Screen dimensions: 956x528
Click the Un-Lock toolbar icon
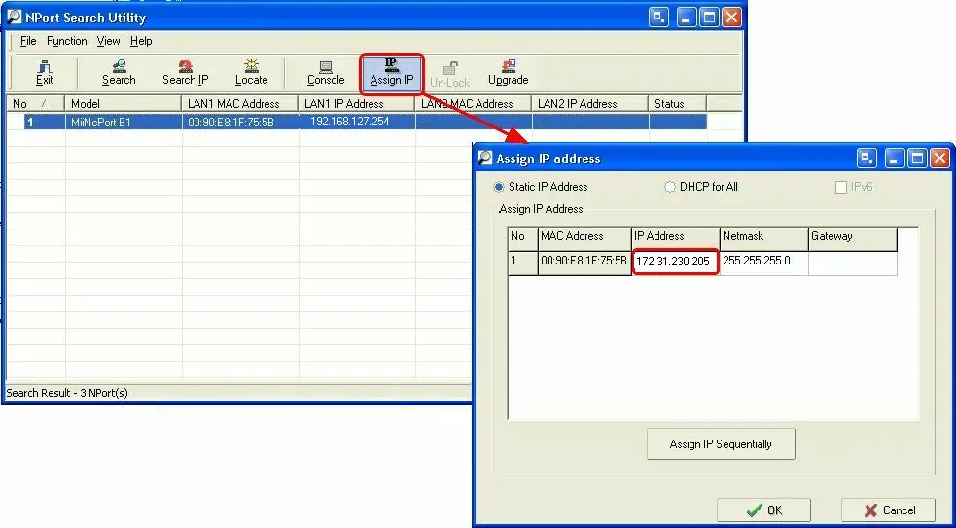449,74
